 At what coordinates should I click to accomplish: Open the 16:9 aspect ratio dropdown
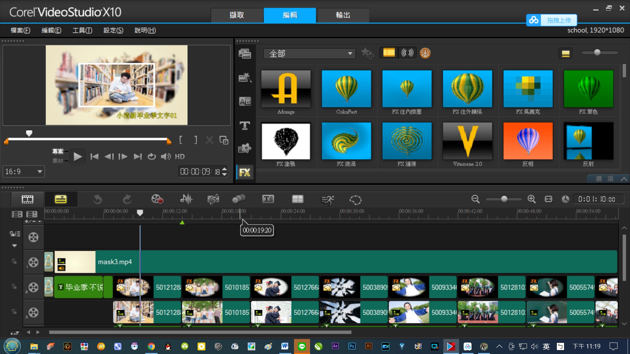[24, 171]
